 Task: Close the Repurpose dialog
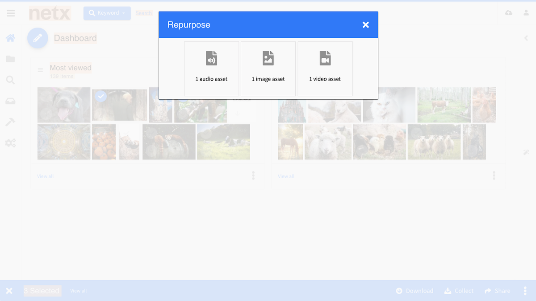[365, 25]
